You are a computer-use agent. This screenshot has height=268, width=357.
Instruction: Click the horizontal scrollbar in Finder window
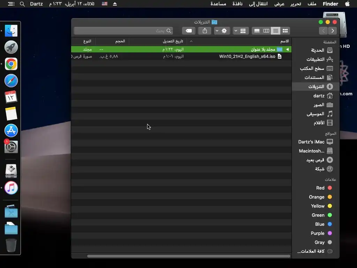(x=189, y=256)
